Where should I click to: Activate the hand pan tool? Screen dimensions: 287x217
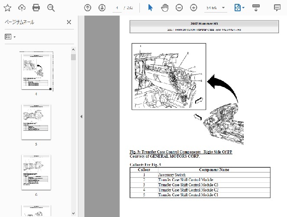(165, 8)
